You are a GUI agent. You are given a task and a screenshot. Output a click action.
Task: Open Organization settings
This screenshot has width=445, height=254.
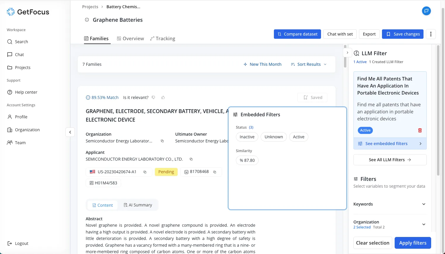[24, 130]
